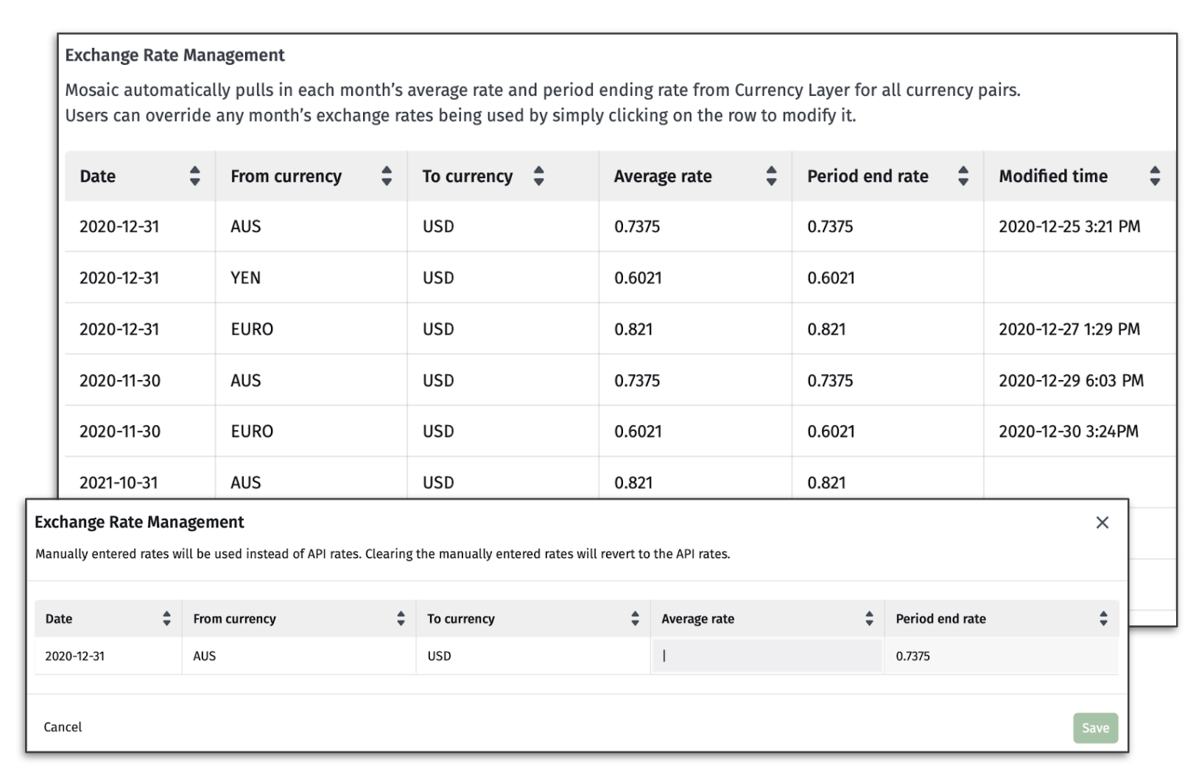The height and width of the screenshot is (769, 1196).
Task: Expand the Average rate sort control in dialog
Action: click(869, 619)
